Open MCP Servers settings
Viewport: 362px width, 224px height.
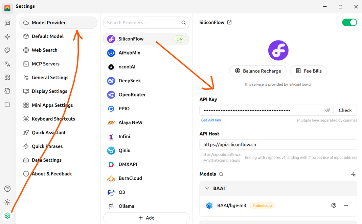58,64
